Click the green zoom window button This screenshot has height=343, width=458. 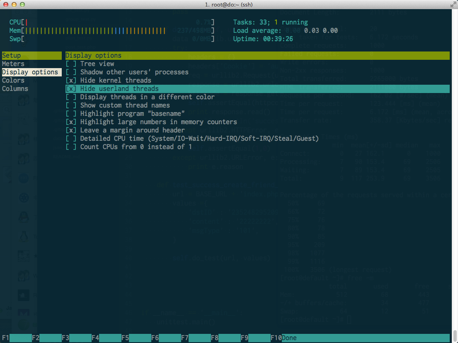pyautogui.click(x=22, y=5)
